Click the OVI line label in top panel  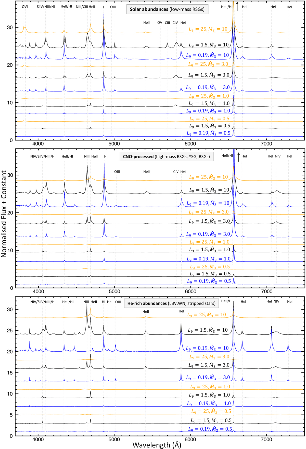[x=25, y=7]
